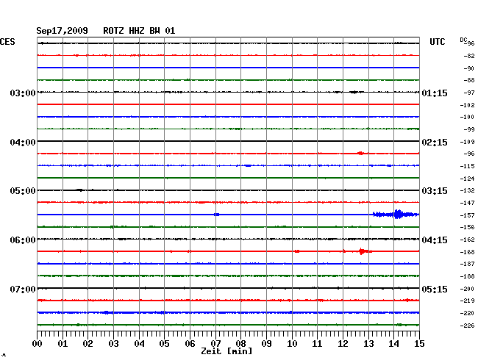Click DC offset value -97
Screen dimensions: 478x363
pos(469,93)
